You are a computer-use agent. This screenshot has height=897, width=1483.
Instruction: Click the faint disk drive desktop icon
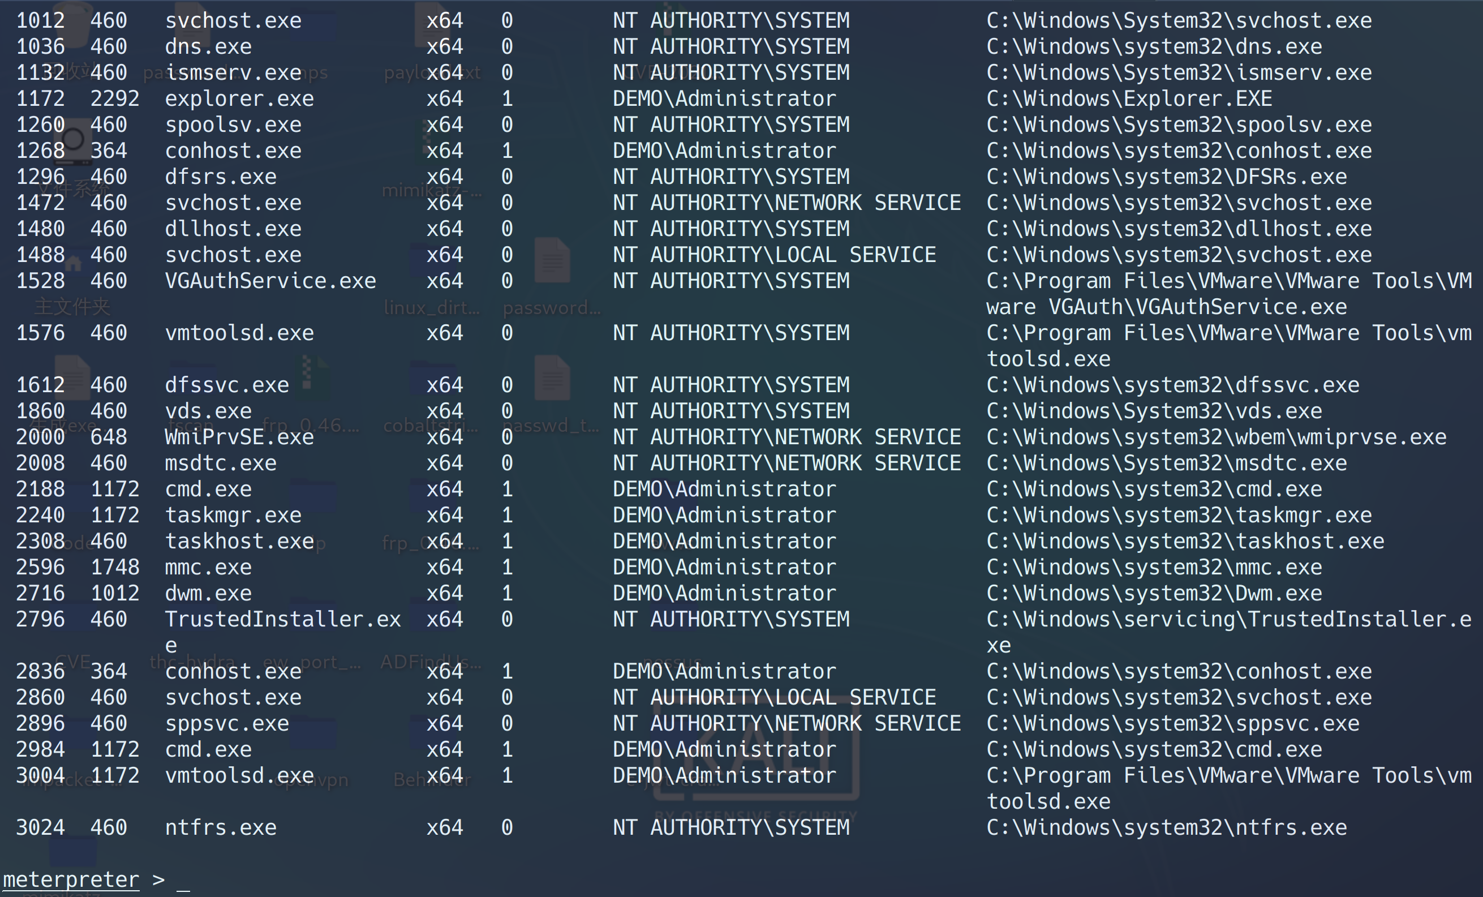(x=74, y=143)
